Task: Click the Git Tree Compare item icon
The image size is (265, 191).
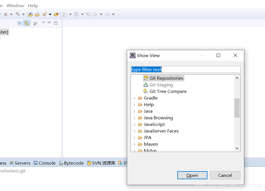Action: click(x=146, y=91)
